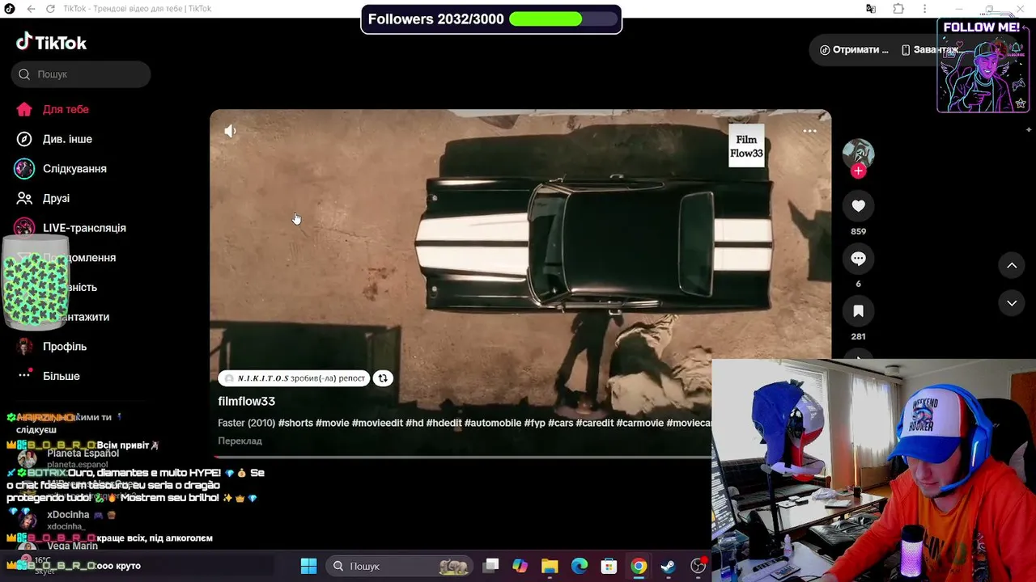
Task: Click the browser translate icon
Action: 871,9
